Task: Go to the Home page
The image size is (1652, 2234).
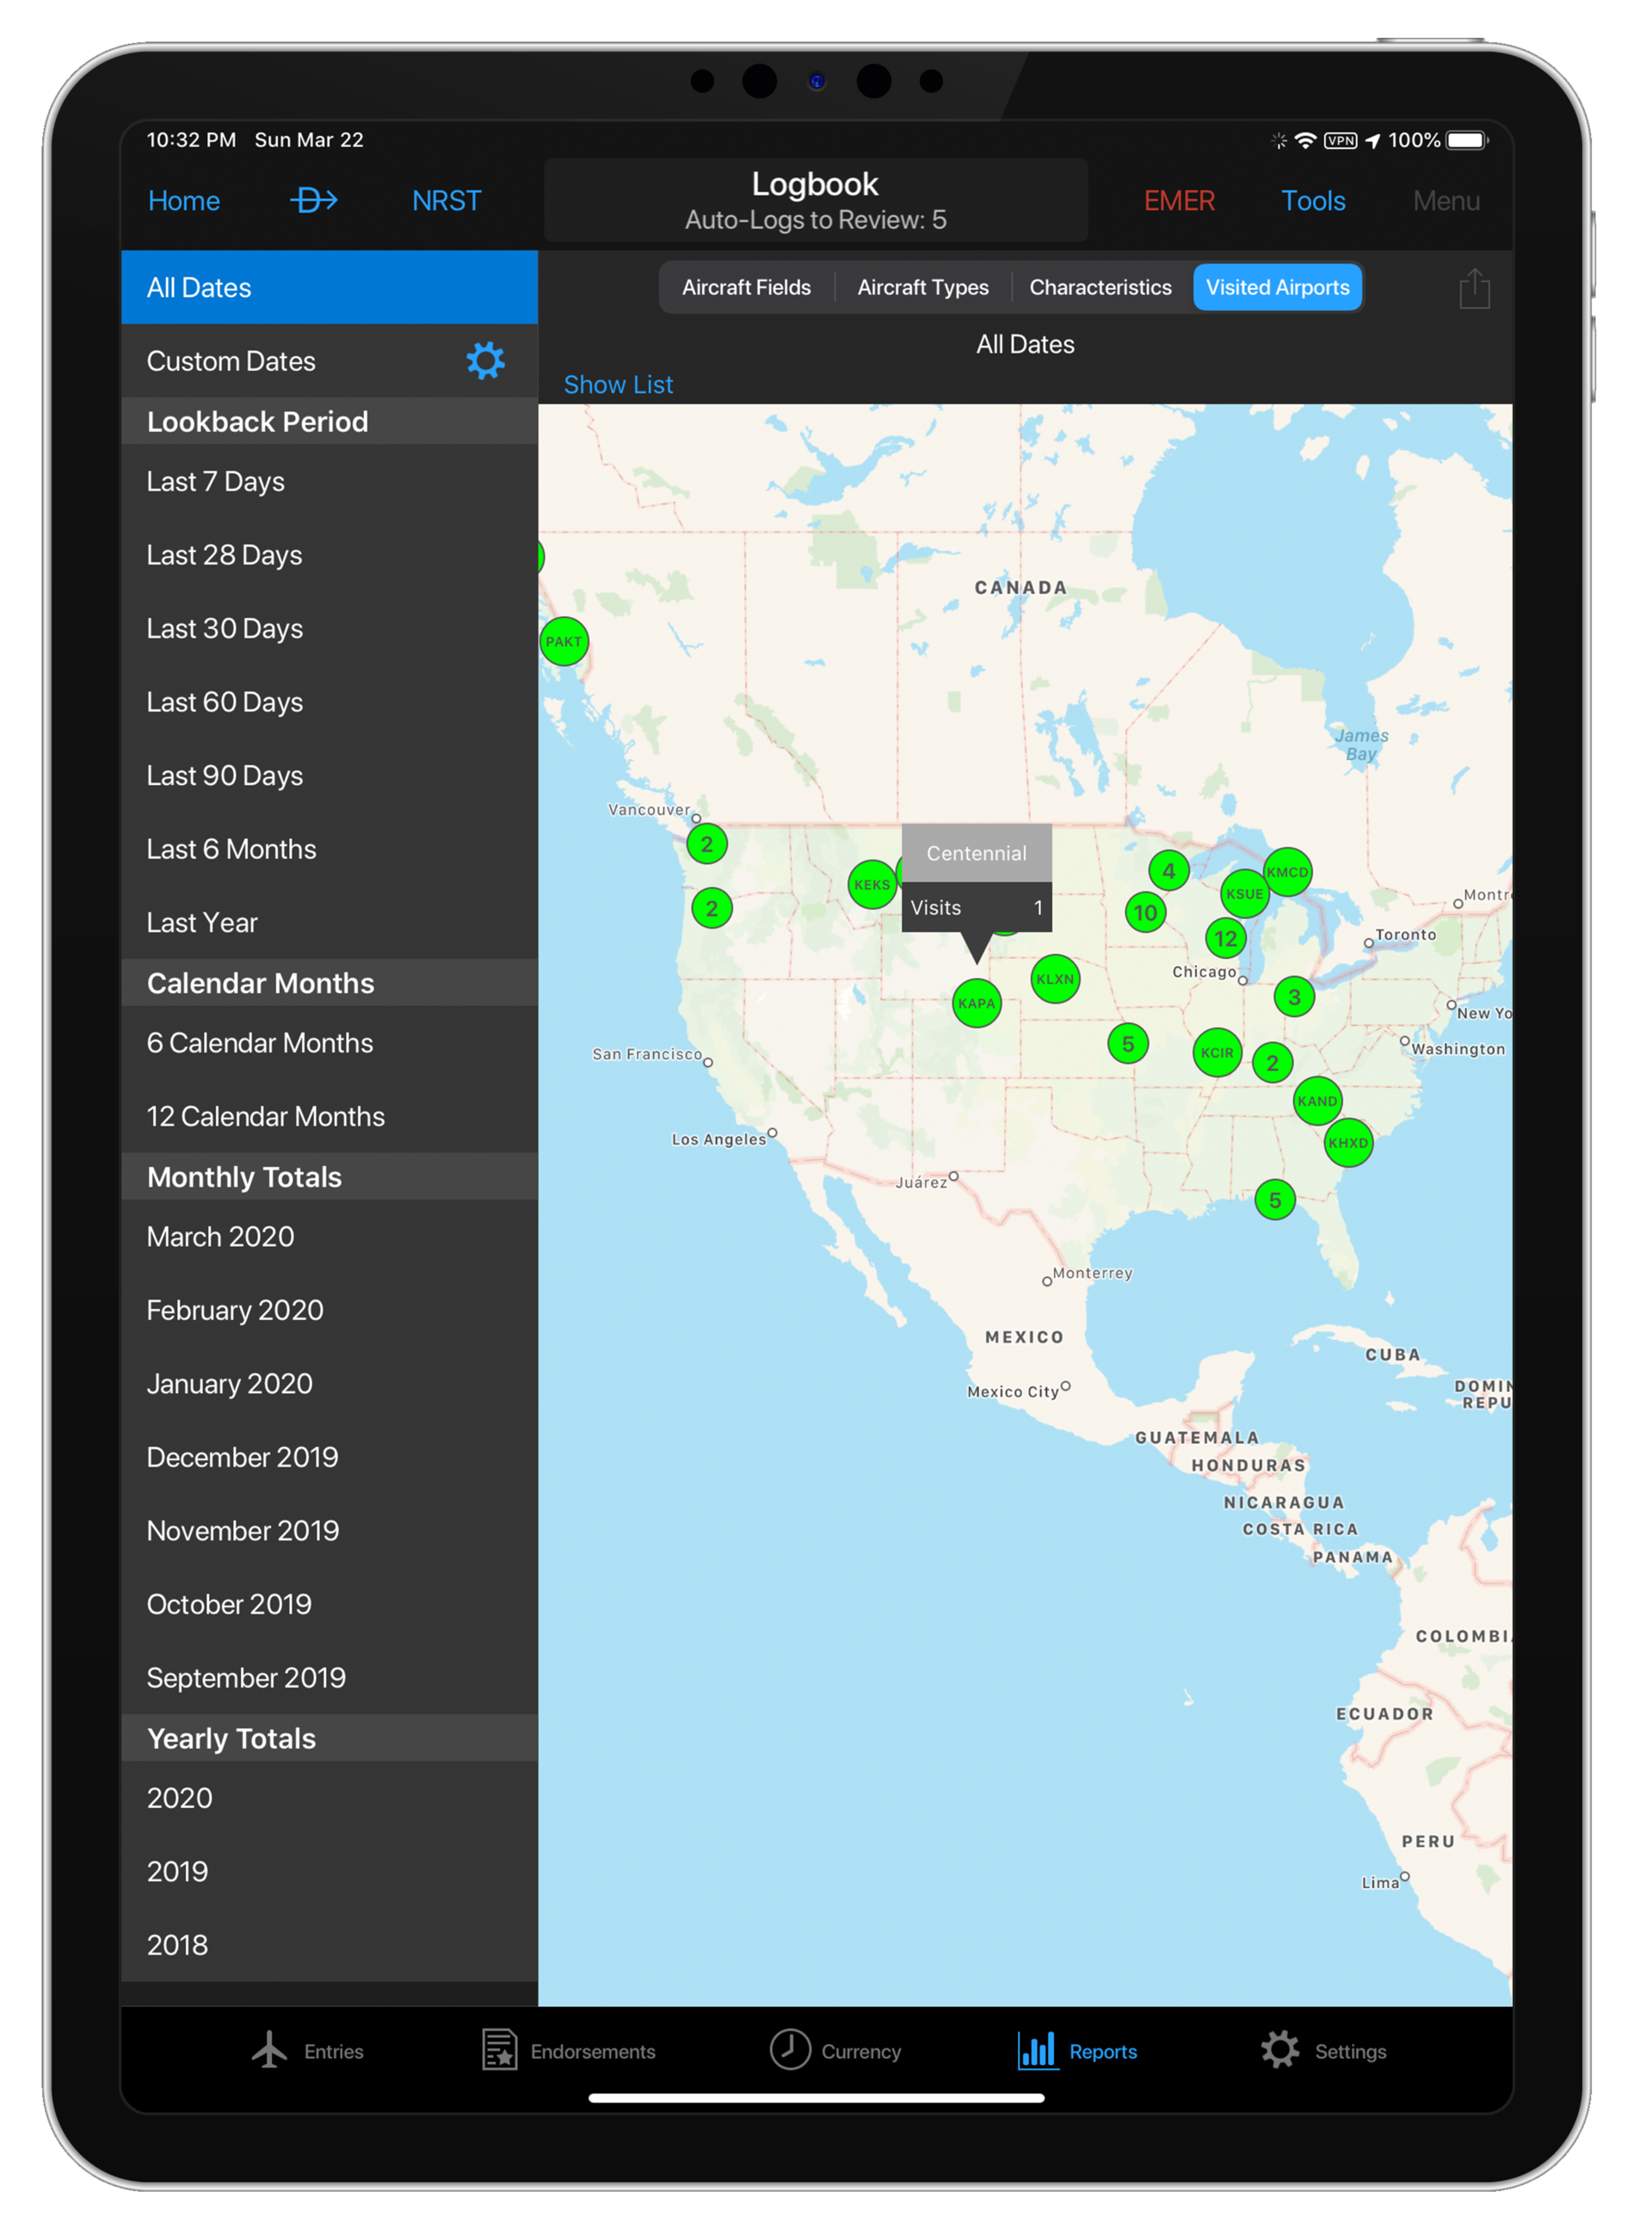Action: tap(184, 201)
